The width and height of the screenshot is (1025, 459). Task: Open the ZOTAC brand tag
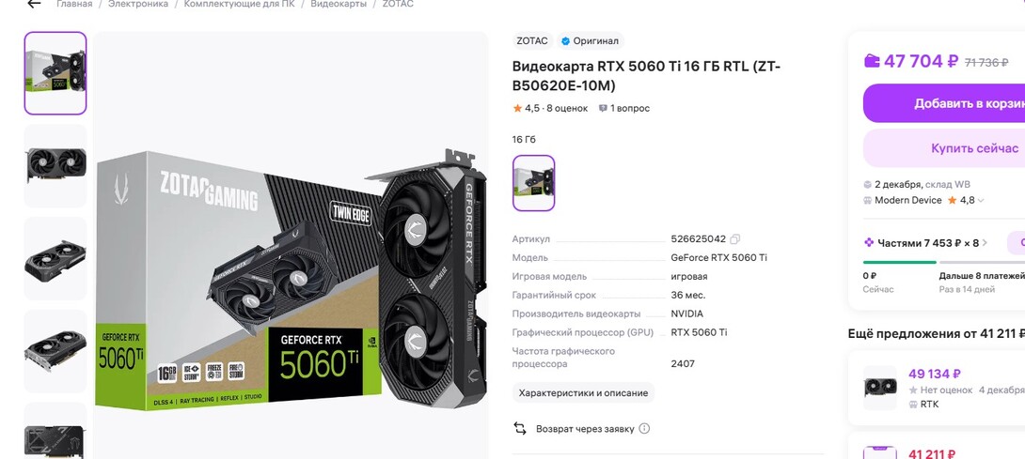tap(532, 40)
